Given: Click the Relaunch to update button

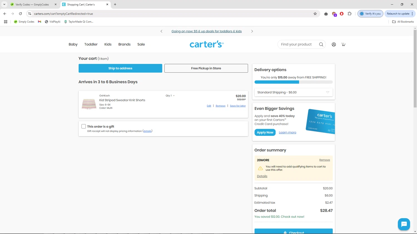Looking at the screenshot, I should [400, 14].
